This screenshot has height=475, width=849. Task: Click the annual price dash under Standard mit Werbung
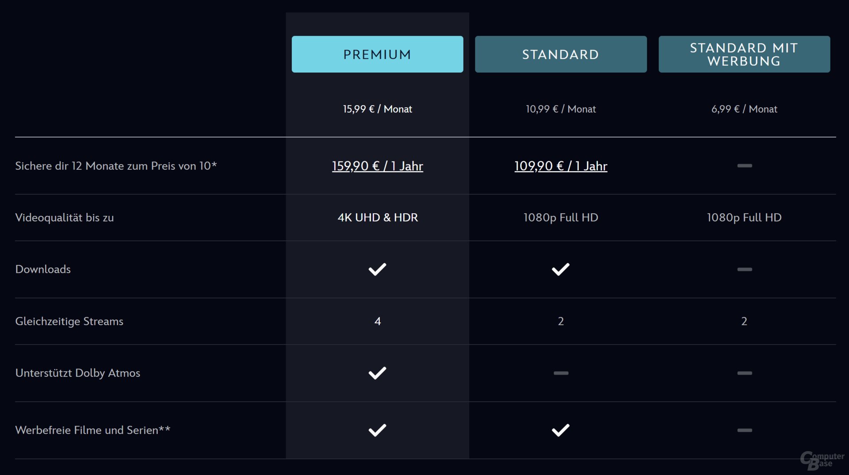pyautogui.click(x=744, y=165)
